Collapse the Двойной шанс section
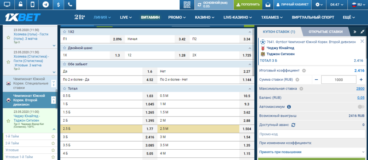368x160 pixels. click(x=250, y=48)
